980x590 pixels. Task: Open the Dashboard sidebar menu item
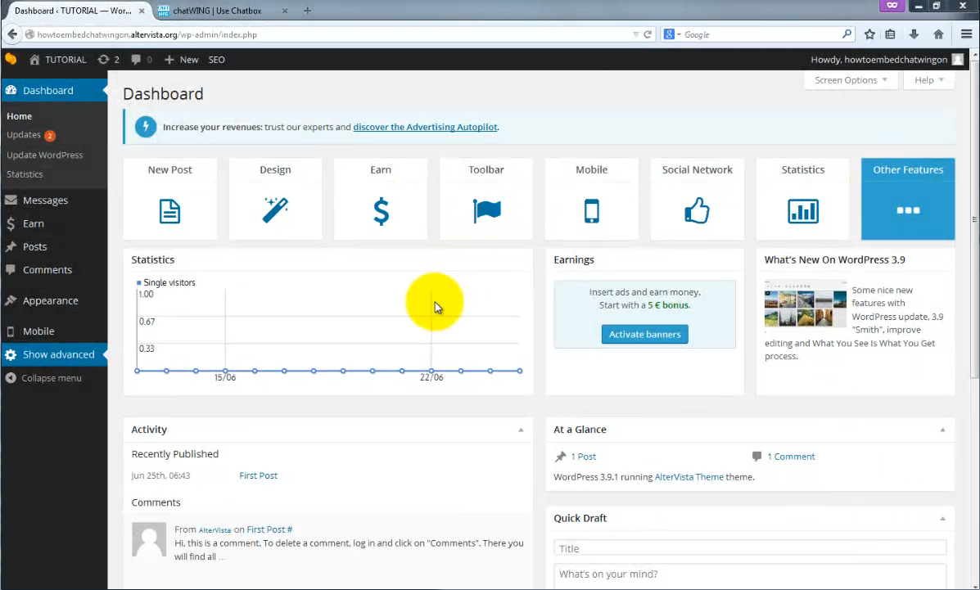pos(54,90)
